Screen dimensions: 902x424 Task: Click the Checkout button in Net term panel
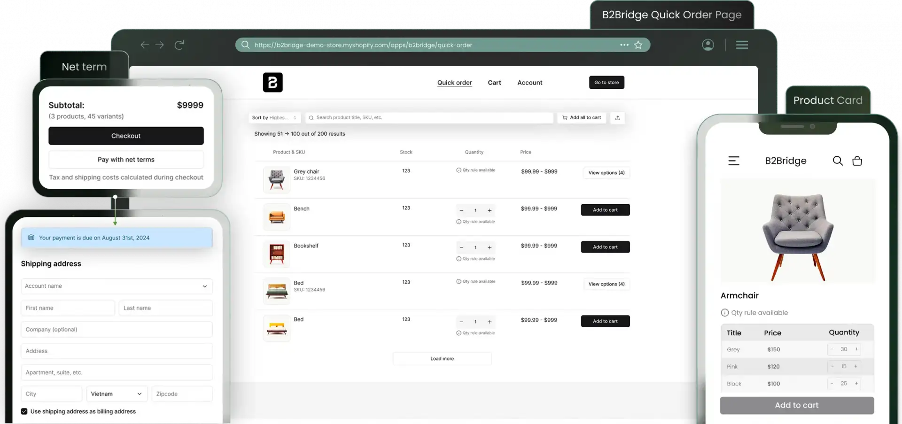point(126,136)
